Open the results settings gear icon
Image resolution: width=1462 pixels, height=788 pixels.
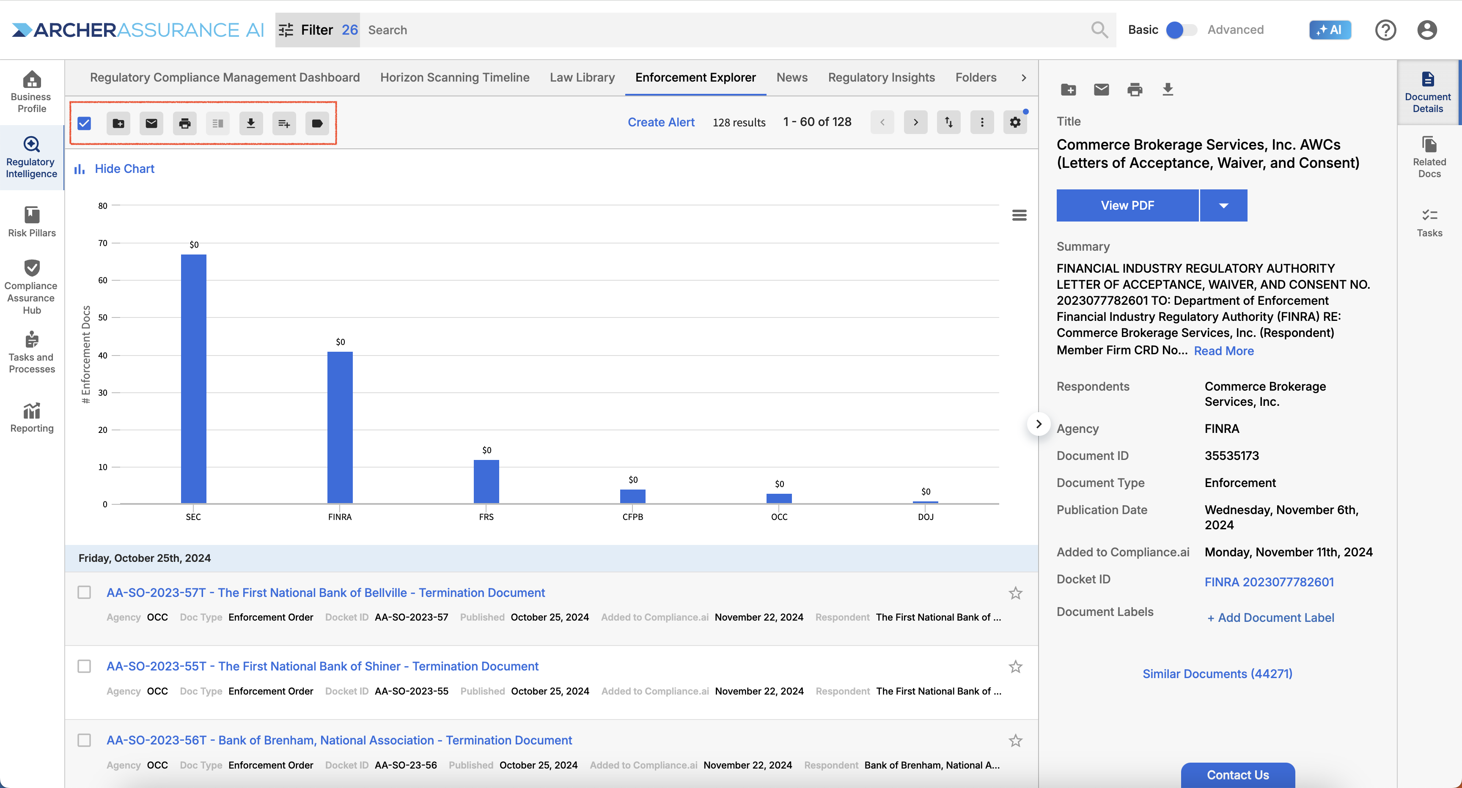tap(1015, 122)
